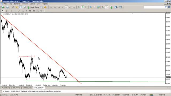171x96 pixels.
Task: Zoom in on the chart
Action: [91, 7]
